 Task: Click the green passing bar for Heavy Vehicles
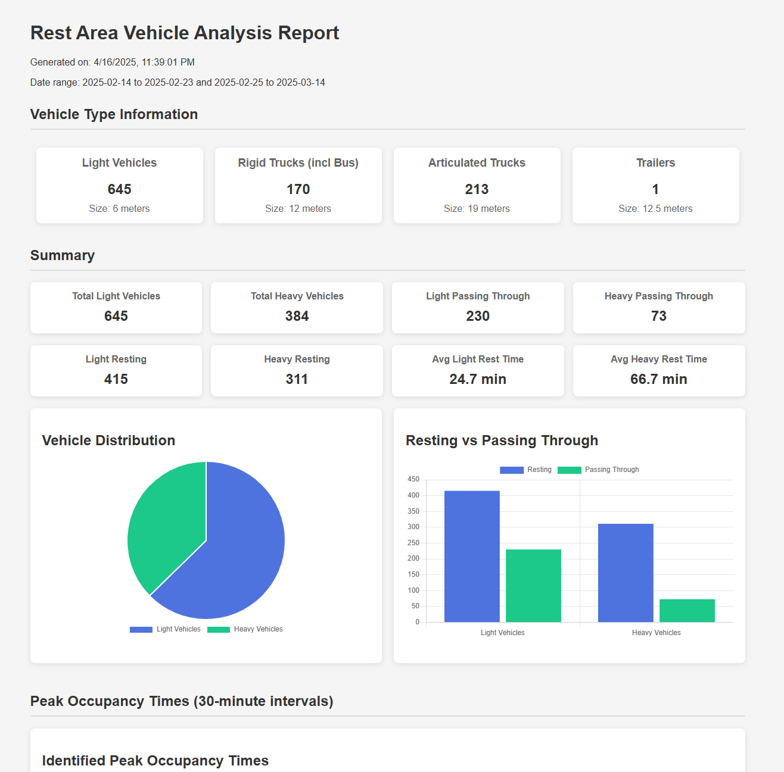pyautogui.click(x=687, y=611)
